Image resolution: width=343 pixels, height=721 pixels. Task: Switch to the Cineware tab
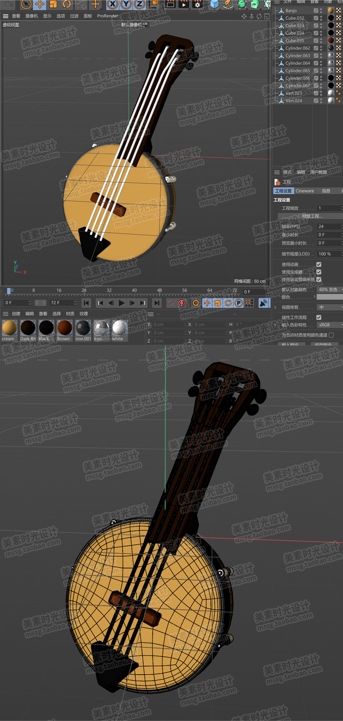[305, 191]
